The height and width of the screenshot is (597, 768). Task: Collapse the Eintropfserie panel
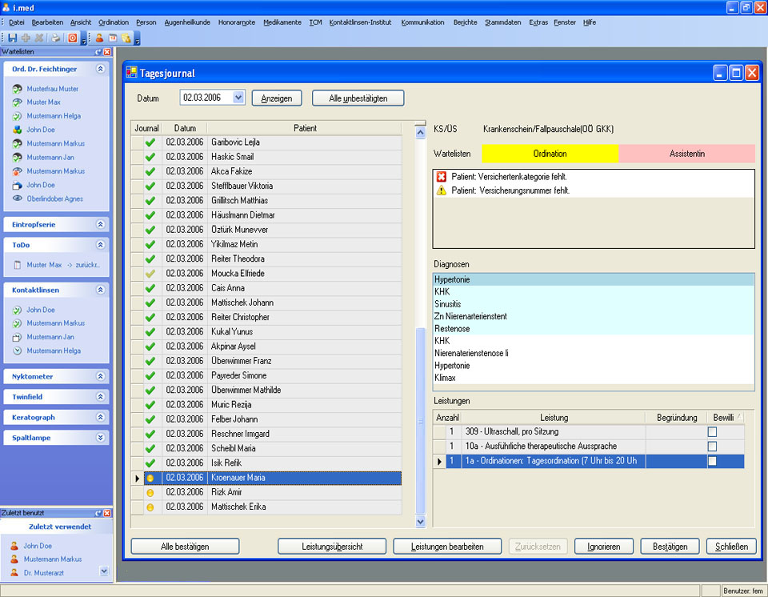point(100,225)
